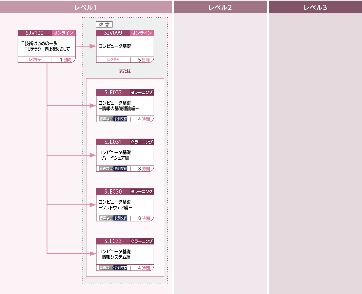Screen dimensions: 362x294
Task: Select the レベル2 column header
Action: coord(220,7)
